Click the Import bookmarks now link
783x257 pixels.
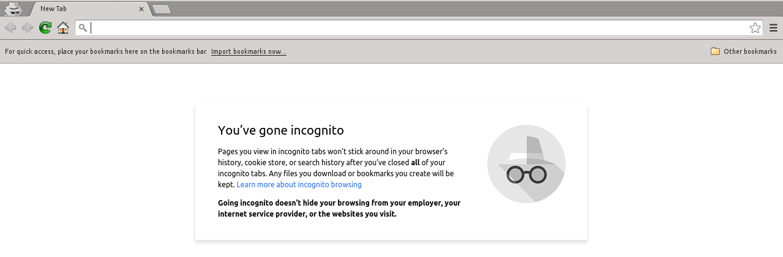(249, 51)
